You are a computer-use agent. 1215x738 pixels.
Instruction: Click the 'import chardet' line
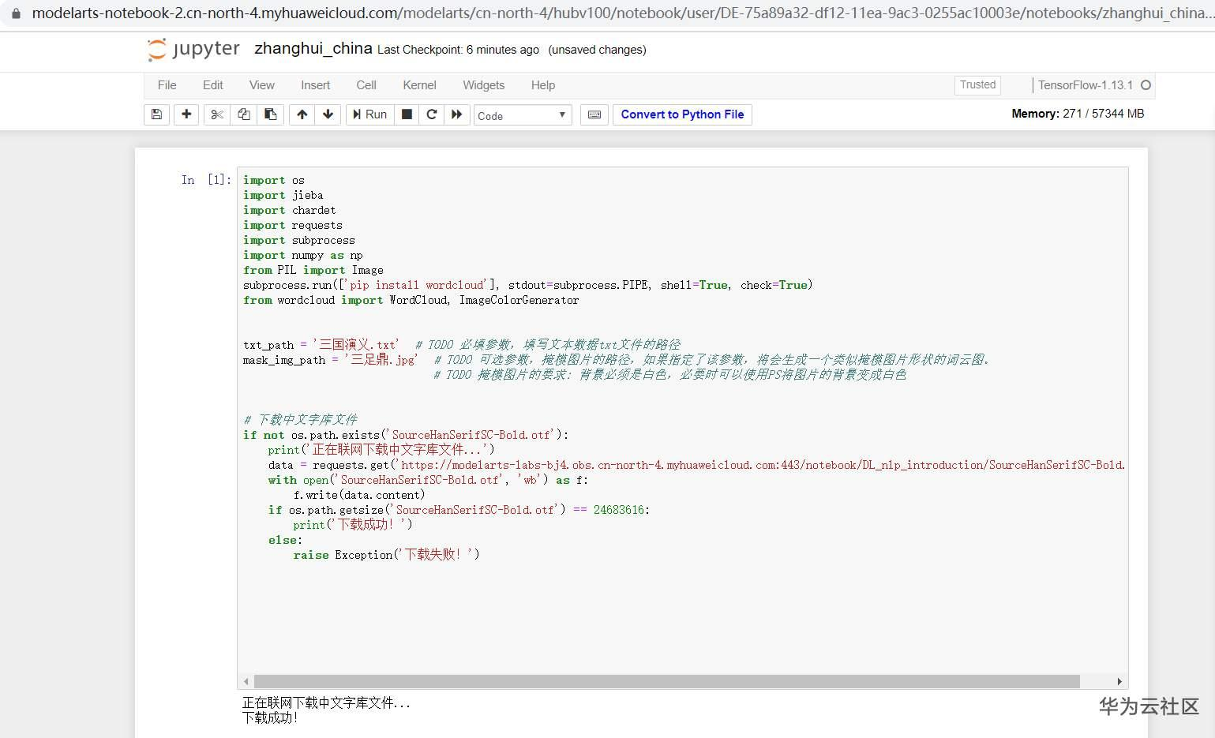[x=289, y=210]
